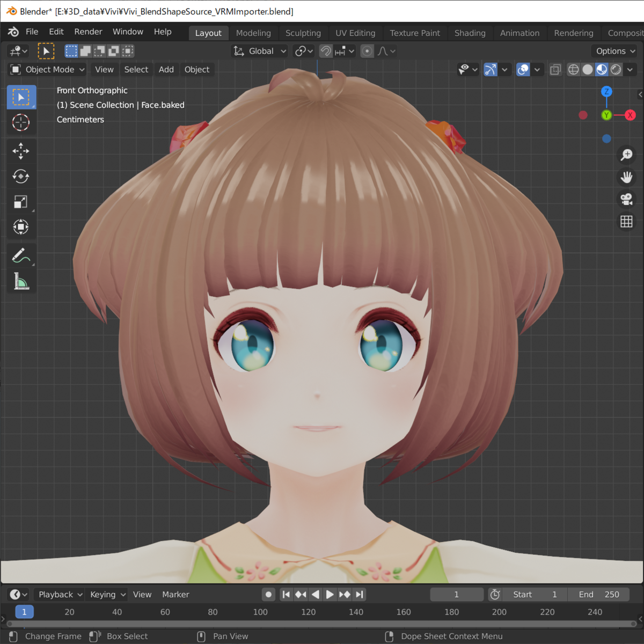
Task: Open Global transform orientation dropdown
Action: [260, 51]
